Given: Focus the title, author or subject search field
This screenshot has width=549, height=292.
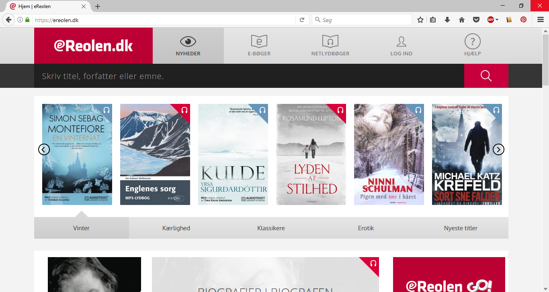Looking at the screenshot, I should [x=249, y=76].
